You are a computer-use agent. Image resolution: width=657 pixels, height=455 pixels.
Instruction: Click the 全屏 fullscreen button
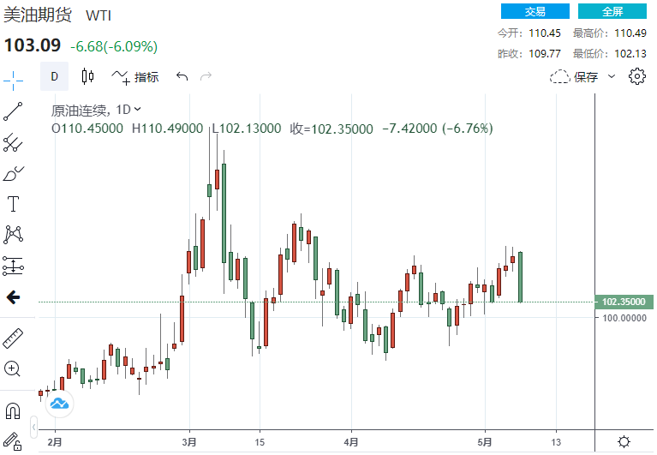coord(612,11)
